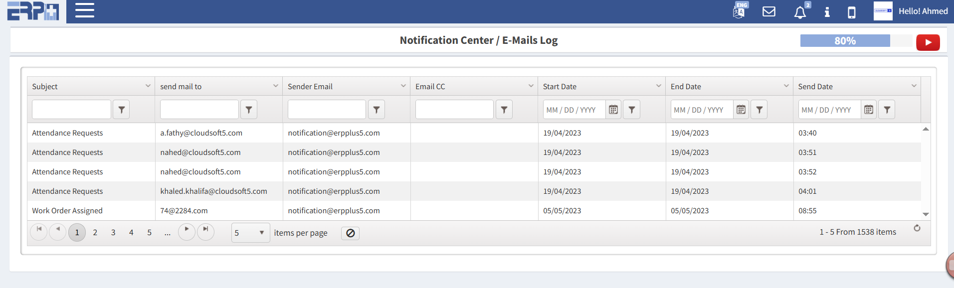The image size is (954, 288).
Task: Open Start Date calendar picker
Action: tap(613, 110)
